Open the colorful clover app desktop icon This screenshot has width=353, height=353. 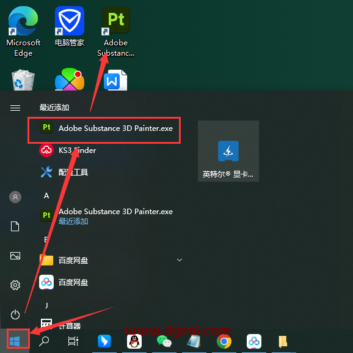click(70, 80)
